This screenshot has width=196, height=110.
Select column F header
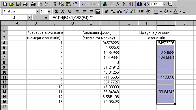[x=110, y=23]
